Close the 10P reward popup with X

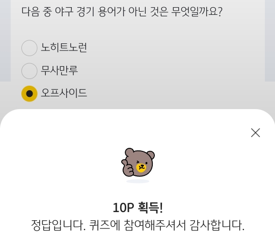255,133
